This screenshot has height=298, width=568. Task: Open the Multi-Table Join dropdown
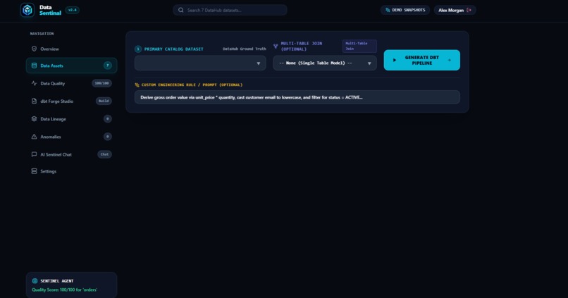point(325,63)
